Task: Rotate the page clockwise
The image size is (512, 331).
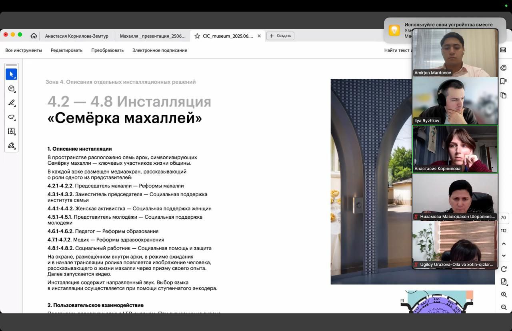Action: 504,269
